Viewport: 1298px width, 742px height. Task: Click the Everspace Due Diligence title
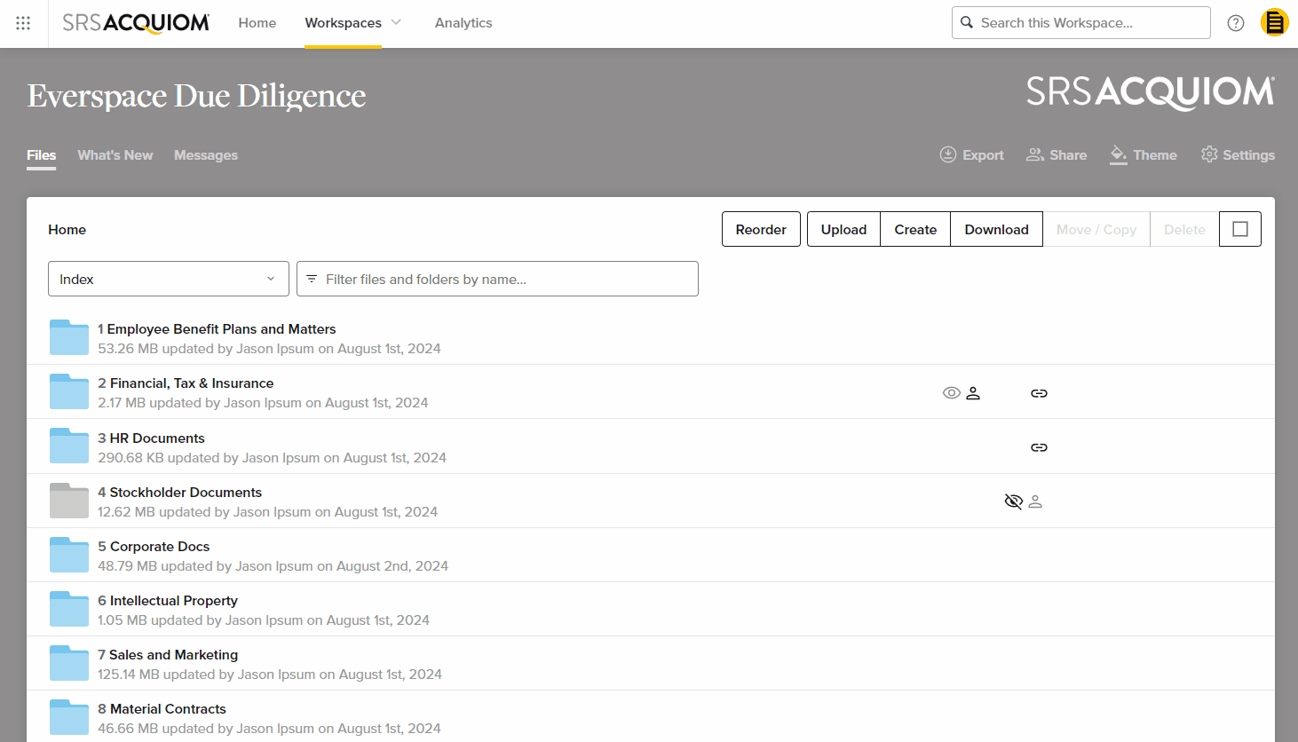click(196, 95)
